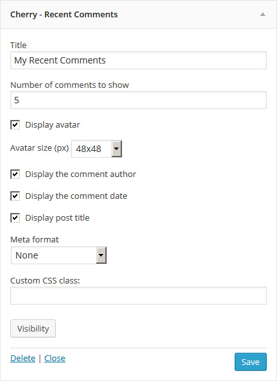The width and height of the screenshot is (277, 381).
Task: Click the Close link
Action: click(x=55, y=359)
